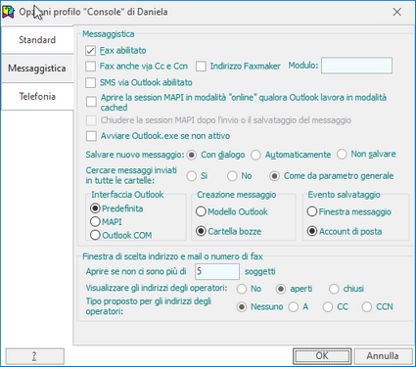Click the Annulla button

pos(383,356)
